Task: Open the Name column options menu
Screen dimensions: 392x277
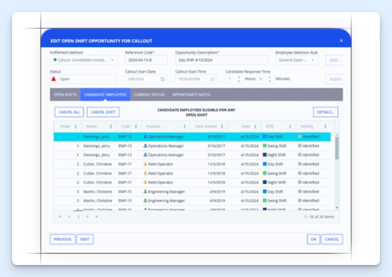Action: pos(111,126)
